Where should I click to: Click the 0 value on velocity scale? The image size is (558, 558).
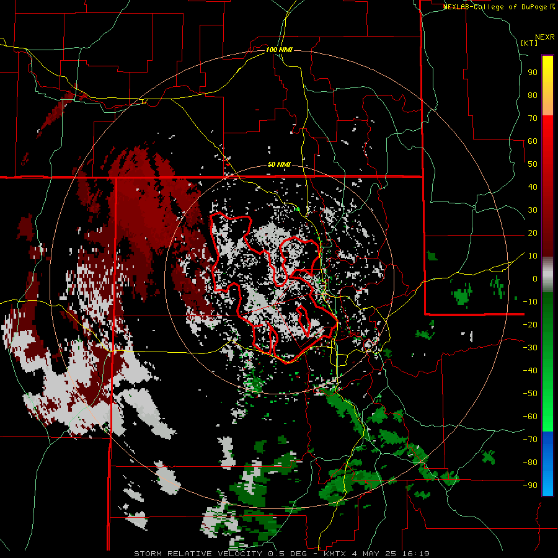tap(535, 279)
